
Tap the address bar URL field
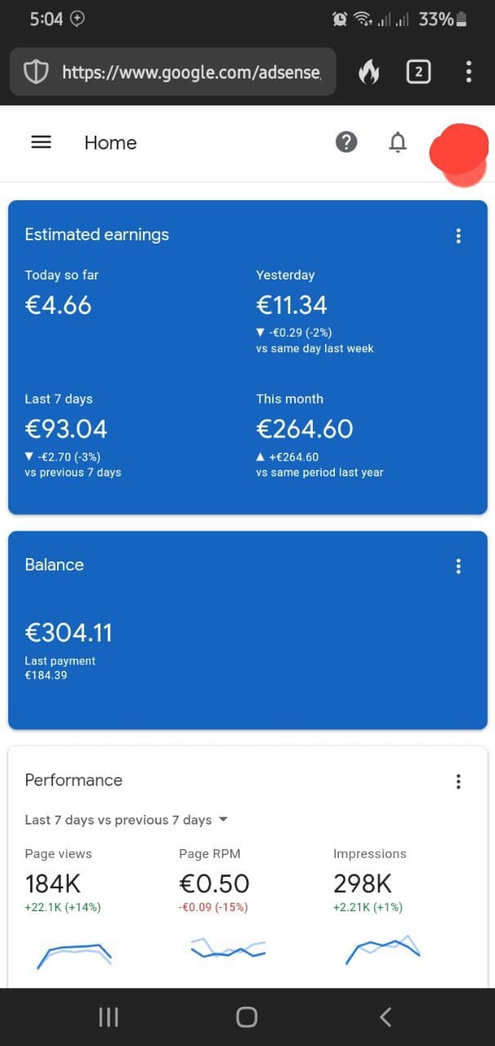pyautogui.click(x=173, y=72)
